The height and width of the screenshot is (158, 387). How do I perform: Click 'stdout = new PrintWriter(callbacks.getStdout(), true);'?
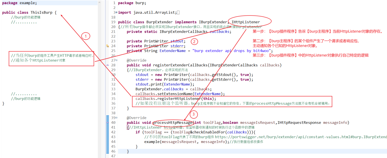point(195,75)
